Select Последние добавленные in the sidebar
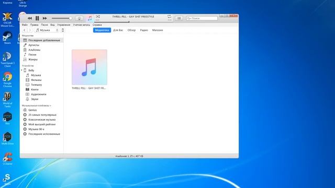 coord(42,40)
